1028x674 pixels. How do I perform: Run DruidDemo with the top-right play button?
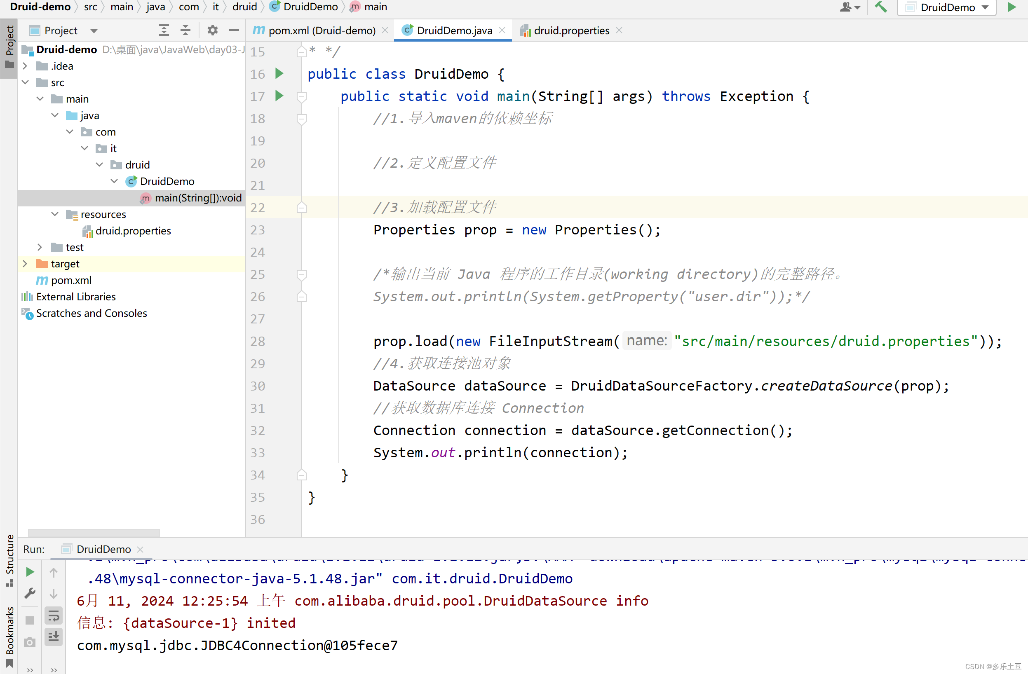[x=1012, y=7]
